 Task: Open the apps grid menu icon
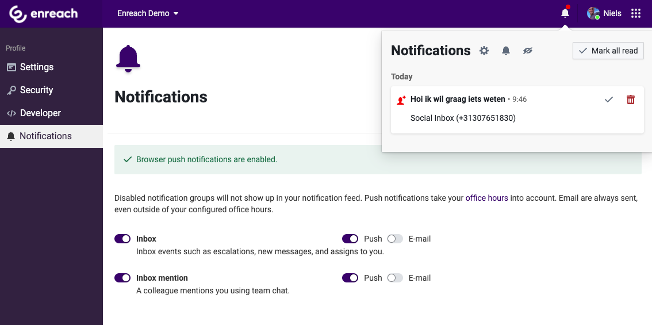click(636, 13)
